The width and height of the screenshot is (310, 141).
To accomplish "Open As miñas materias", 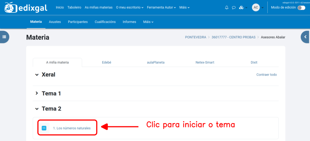I will 99,7.
